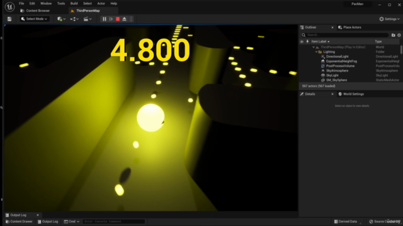Viewport: 403px width, 226px height.
Task: Collapse the Lighting folder
Action: (x=316, y=52)
